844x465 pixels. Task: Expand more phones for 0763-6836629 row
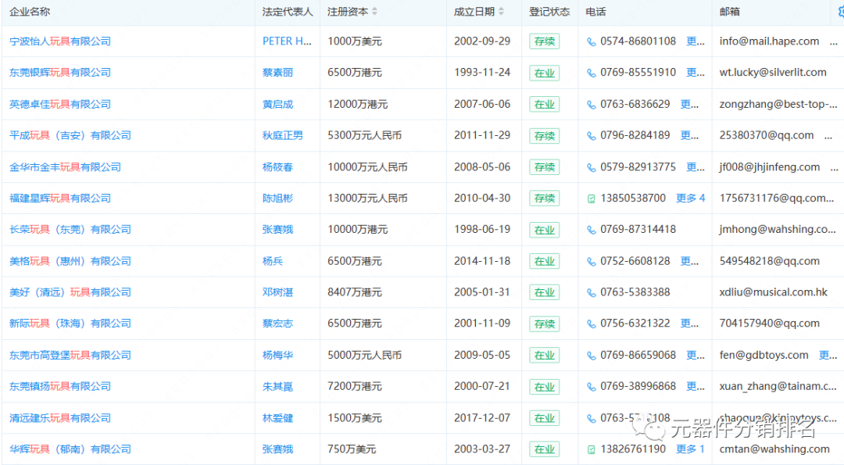(689, 104)
